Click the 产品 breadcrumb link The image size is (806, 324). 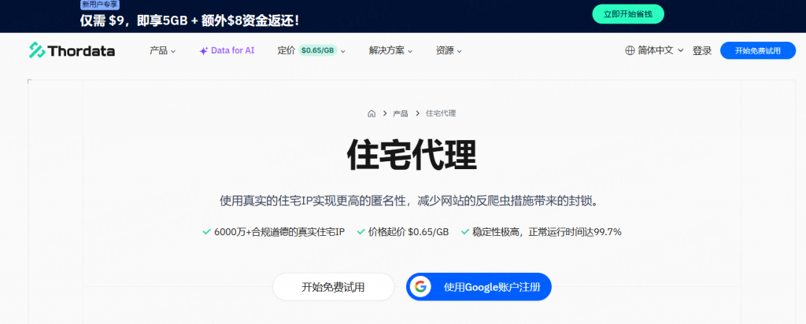click(400, 113)
